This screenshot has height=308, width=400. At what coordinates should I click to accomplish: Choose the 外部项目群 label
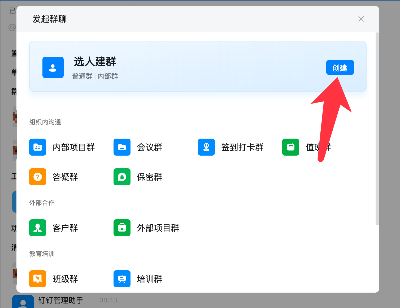click(x=158, y=228)
